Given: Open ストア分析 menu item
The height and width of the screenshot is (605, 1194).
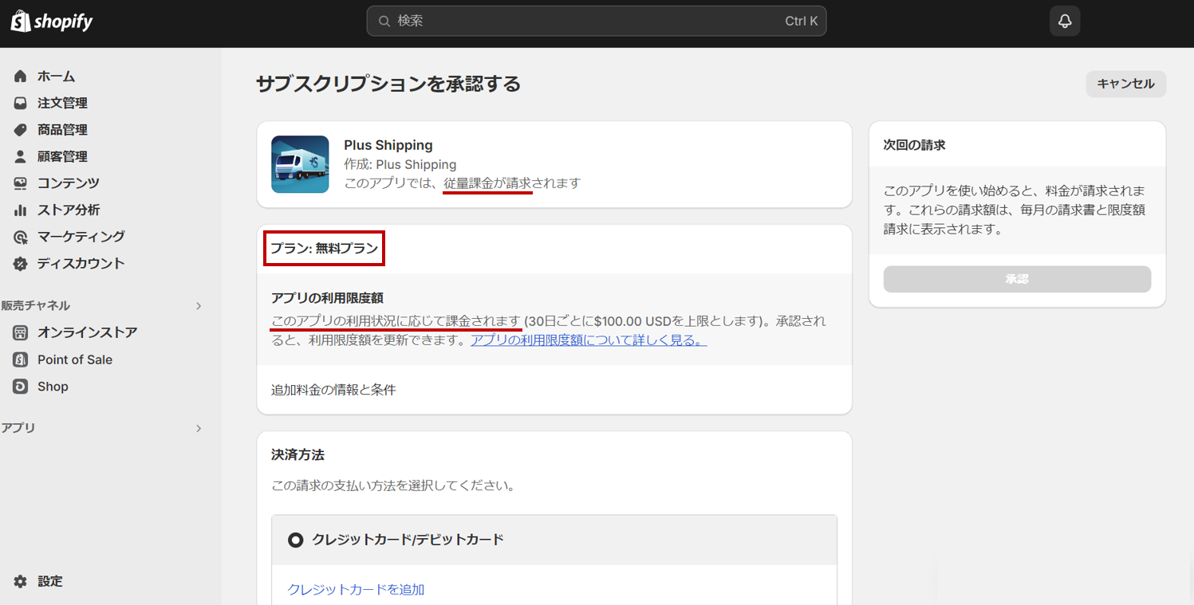Looking at the screenshot, I should pyautogui.click(x=69, y=210).
